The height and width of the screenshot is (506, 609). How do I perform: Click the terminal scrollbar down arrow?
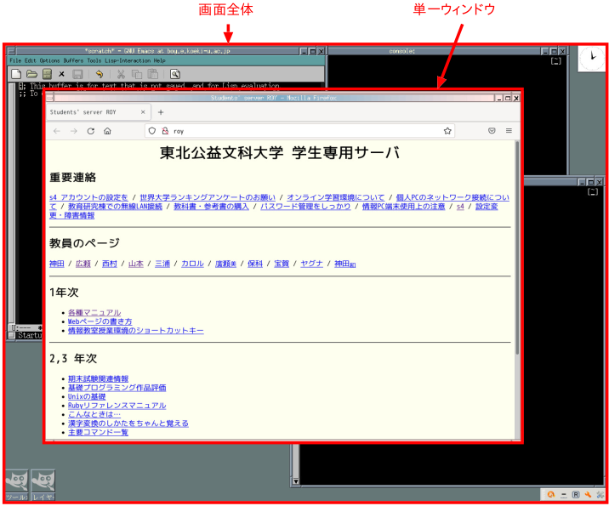pos(295,481)
